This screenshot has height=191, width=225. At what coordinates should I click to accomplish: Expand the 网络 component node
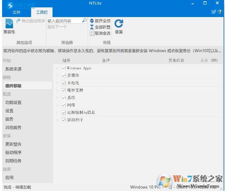57,105
